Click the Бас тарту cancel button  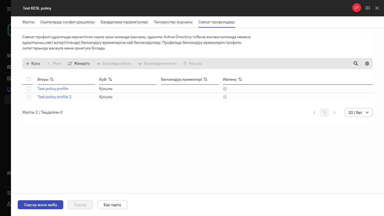click(112, 205)
